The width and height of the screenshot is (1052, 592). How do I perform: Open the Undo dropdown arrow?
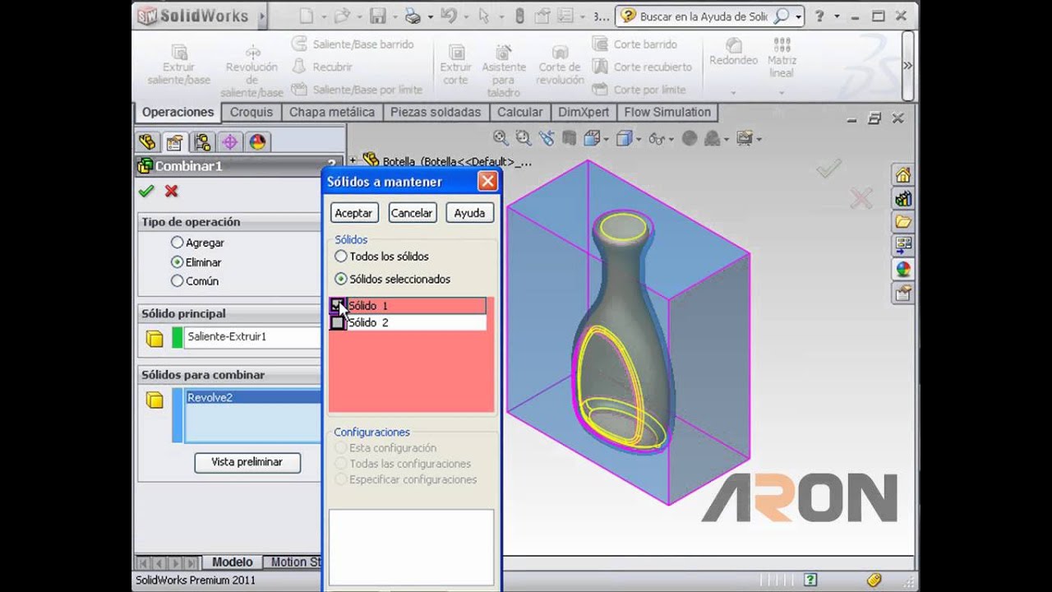click(465, 16)
